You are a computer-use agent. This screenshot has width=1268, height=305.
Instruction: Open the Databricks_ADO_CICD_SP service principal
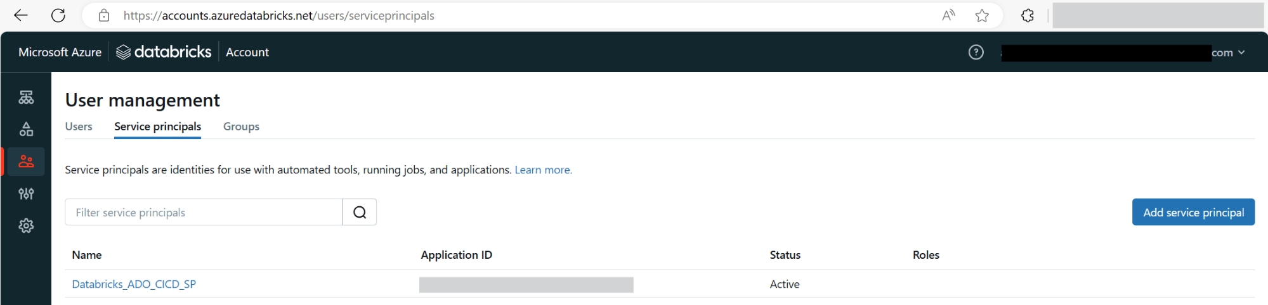(x=134, y=284)
